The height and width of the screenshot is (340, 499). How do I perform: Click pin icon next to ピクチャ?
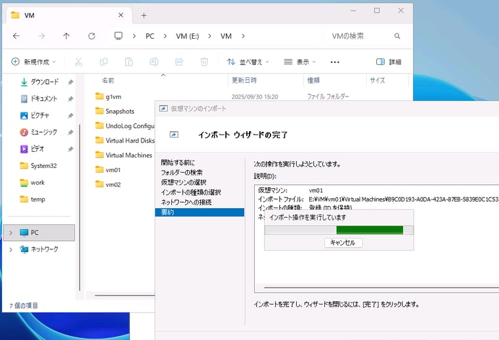point(70,116)
